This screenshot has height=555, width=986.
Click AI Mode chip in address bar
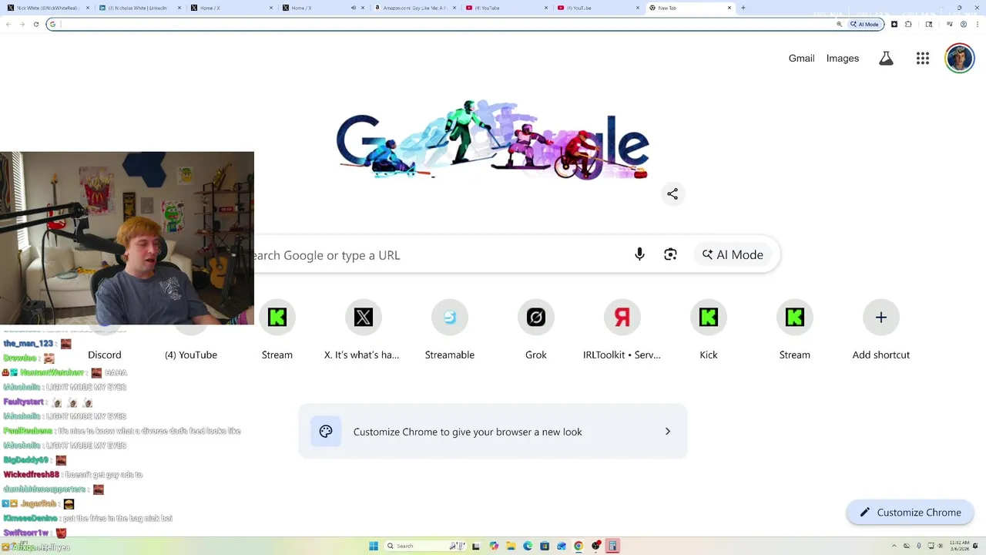tap(864, 24)
